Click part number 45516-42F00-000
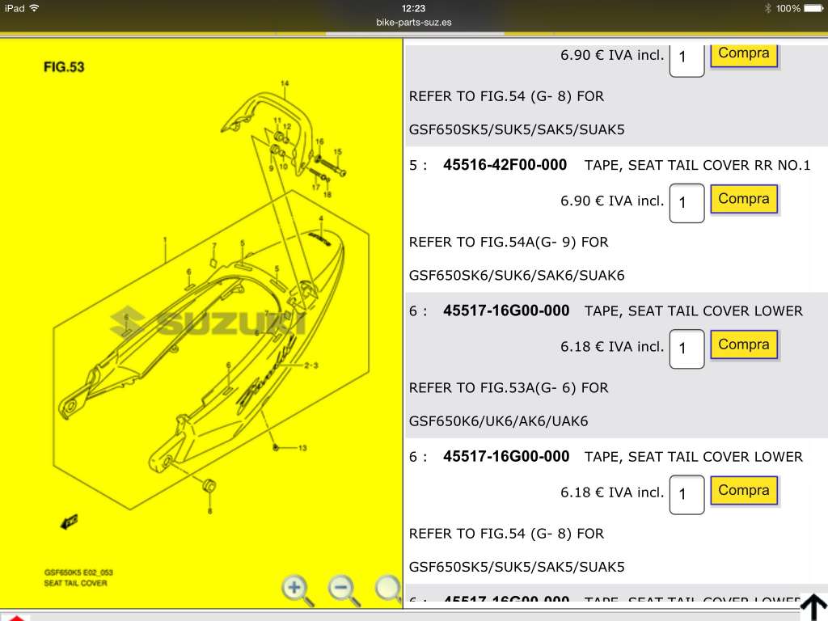Viewport: 828px width, 621px height. (505, 165)
